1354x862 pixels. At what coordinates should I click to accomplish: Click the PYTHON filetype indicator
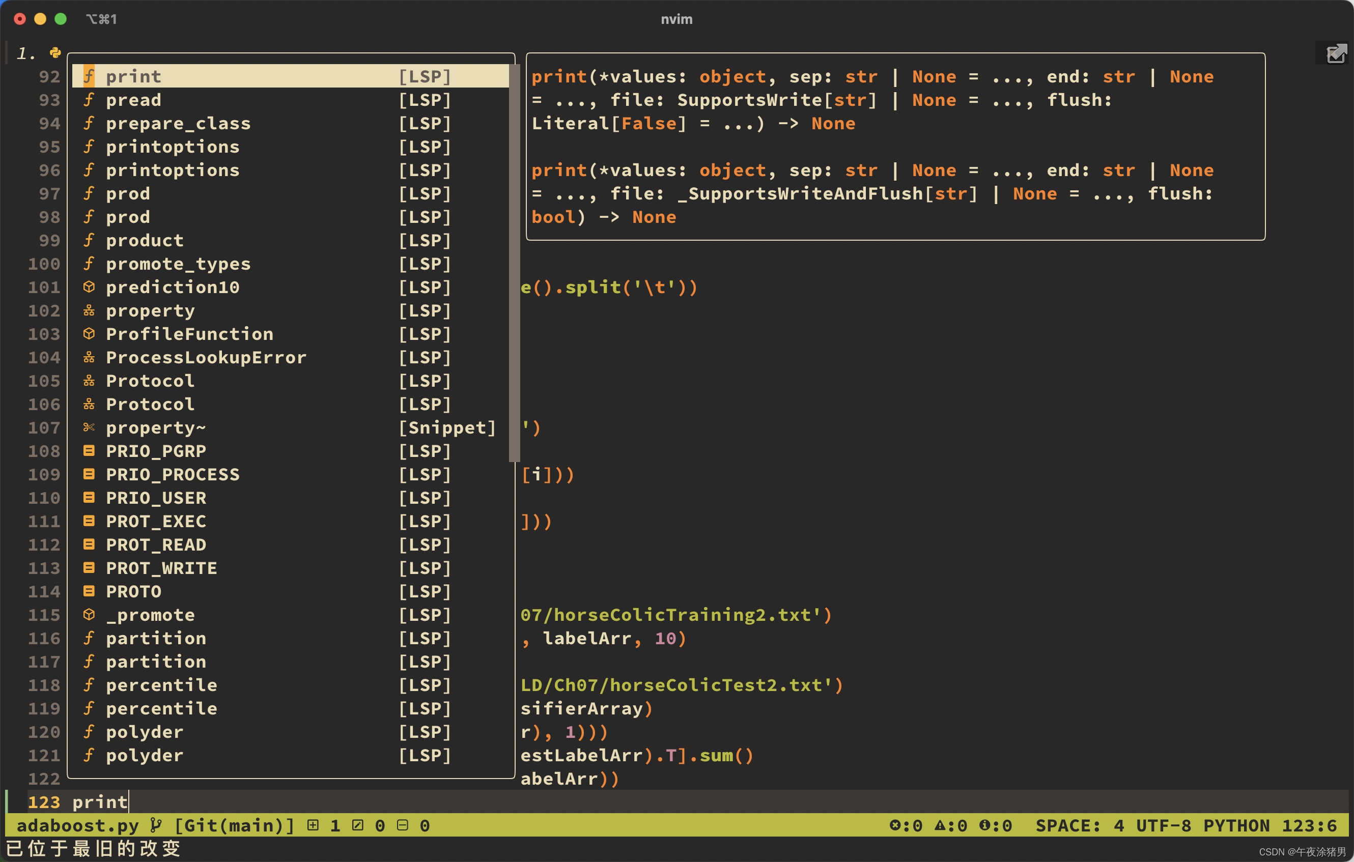coord(1236,825)
